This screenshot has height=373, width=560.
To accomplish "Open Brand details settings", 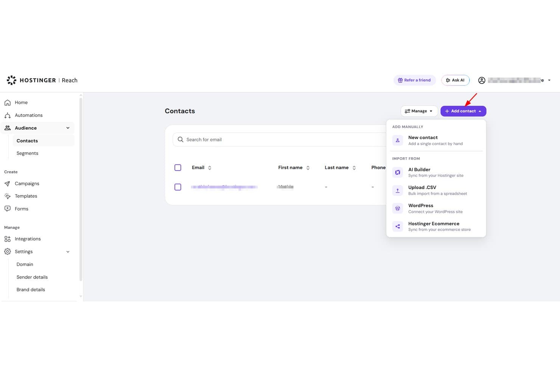I will tap(31, 290).
